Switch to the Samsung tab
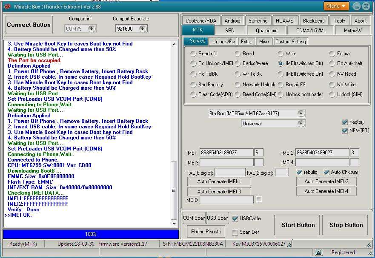Viewport: 375px width, 258px height. coord(258,21)
